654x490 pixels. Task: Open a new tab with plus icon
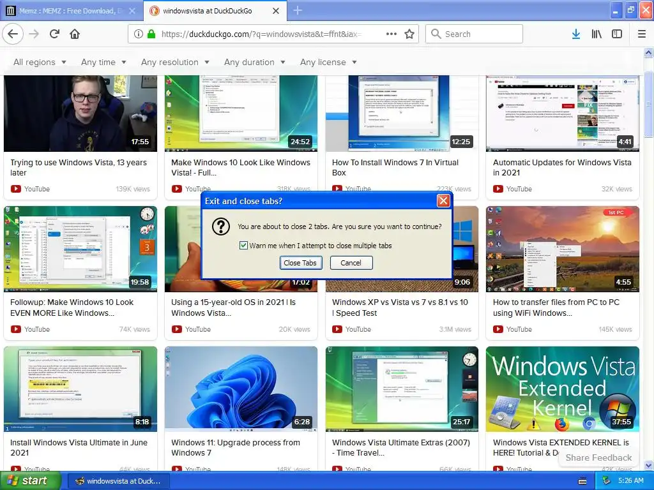(298, 10)
